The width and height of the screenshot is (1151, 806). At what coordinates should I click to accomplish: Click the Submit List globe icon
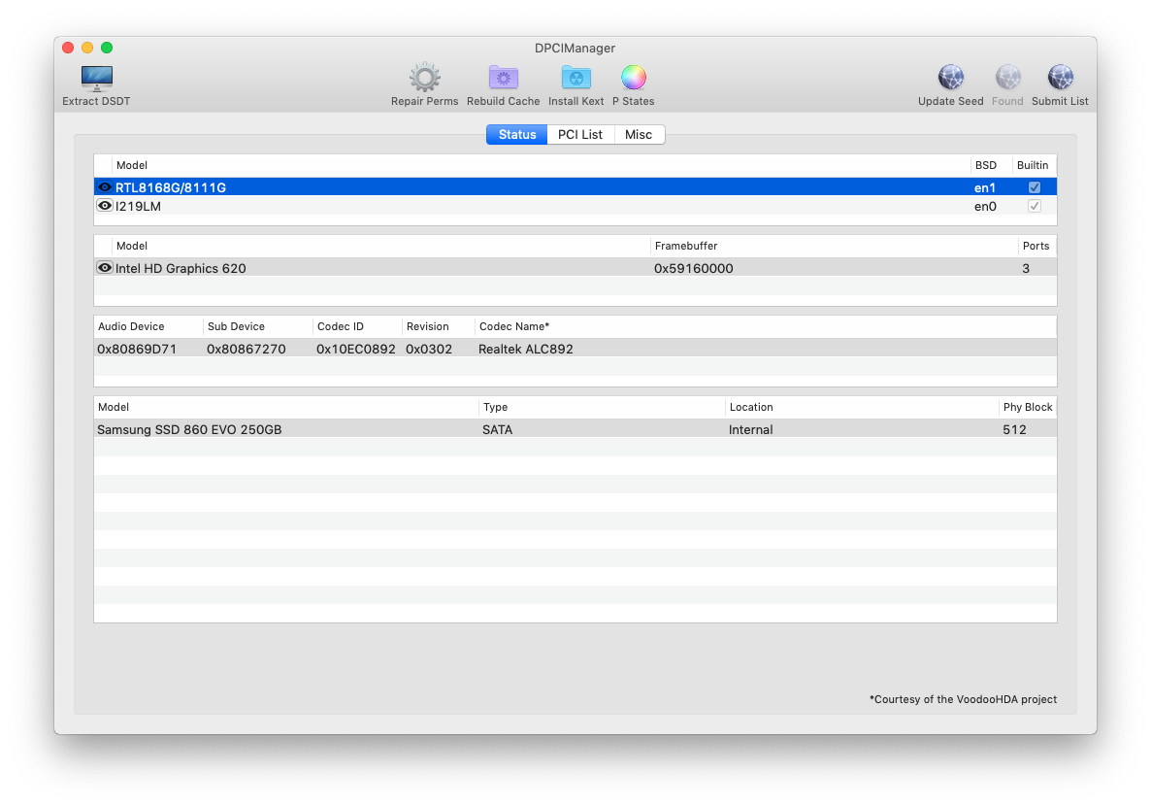[x=1060, y=77]
